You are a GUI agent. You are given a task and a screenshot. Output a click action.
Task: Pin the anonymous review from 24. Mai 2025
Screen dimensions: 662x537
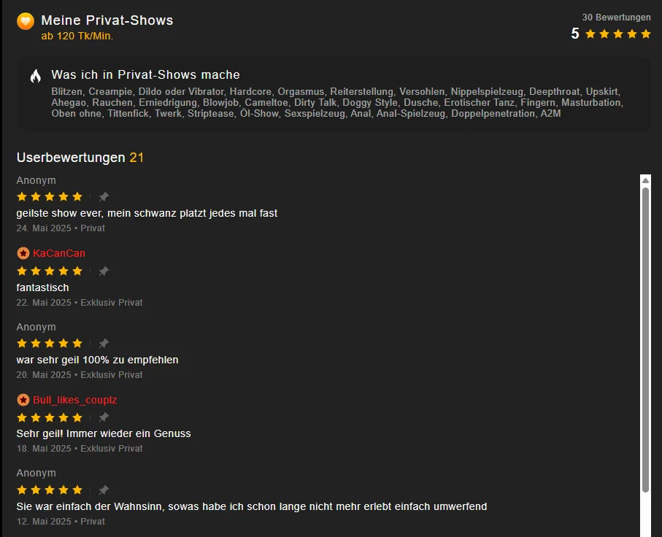pos(104,197)
